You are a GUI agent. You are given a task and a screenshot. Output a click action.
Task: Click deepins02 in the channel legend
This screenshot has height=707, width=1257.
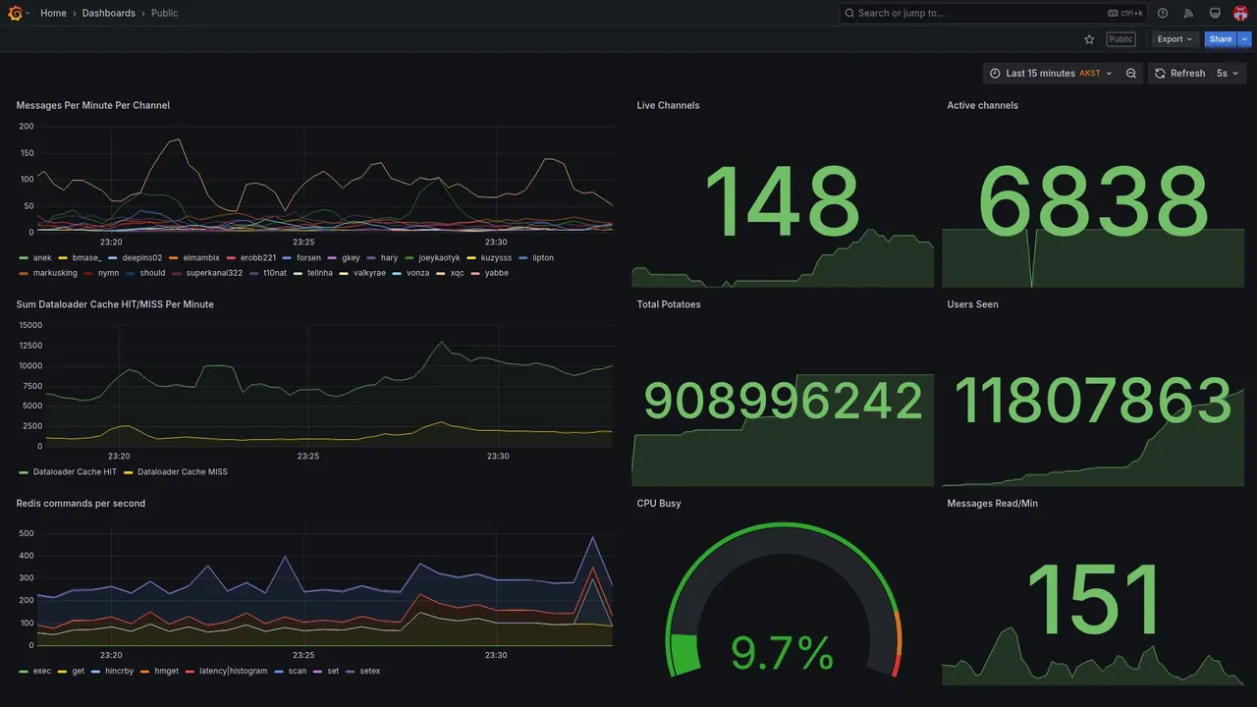point(142,258)
